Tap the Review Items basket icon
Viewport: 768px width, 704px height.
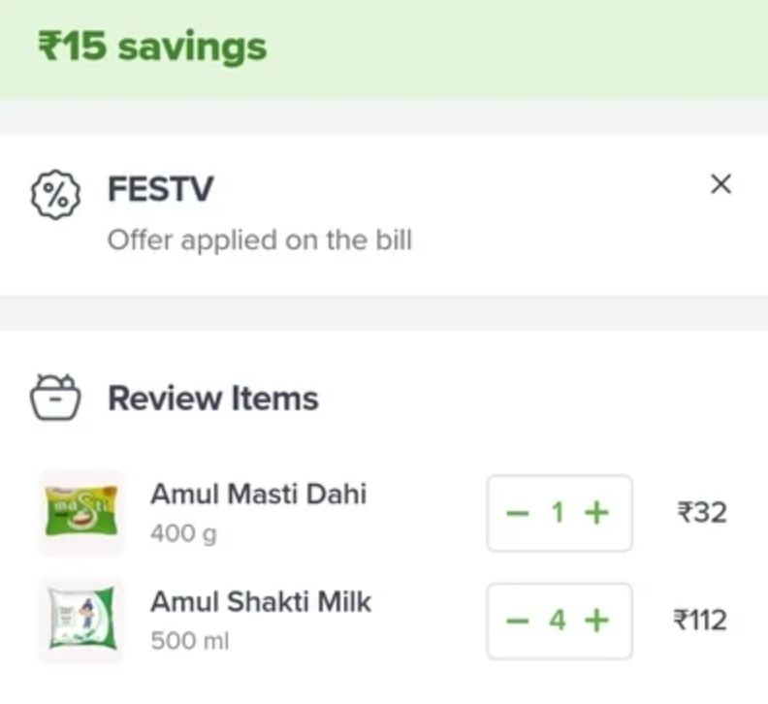[x=55, y=397]
